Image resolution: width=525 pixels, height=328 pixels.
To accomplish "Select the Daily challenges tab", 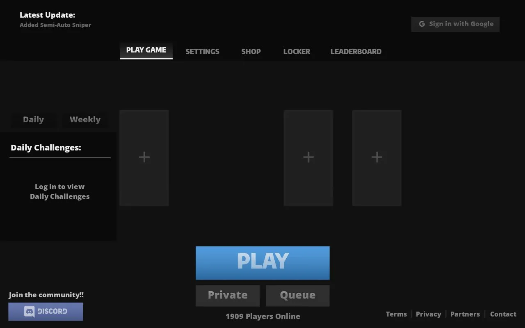I will 33,120.
